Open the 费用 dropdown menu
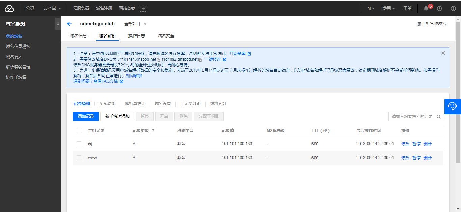 point(388,8)
